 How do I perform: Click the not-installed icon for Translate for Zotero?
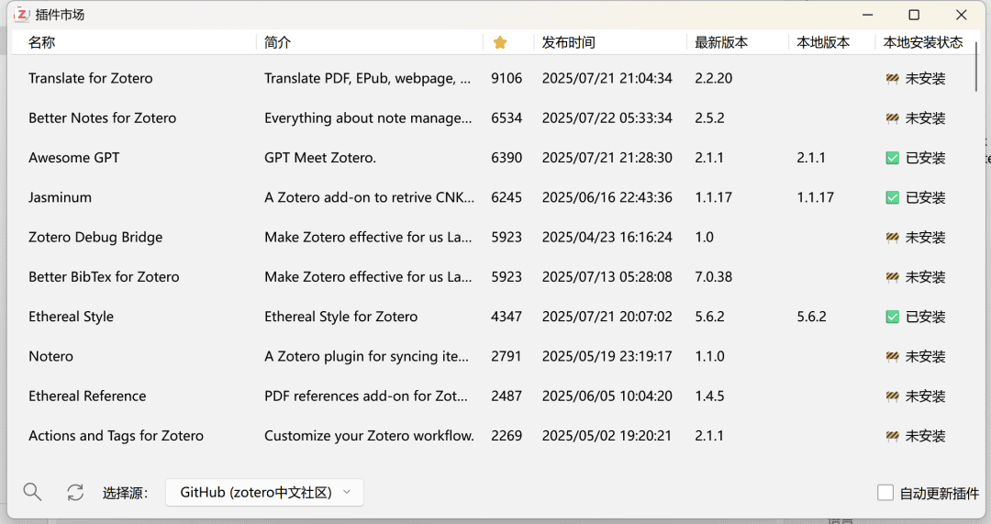(x=893, y=78)
